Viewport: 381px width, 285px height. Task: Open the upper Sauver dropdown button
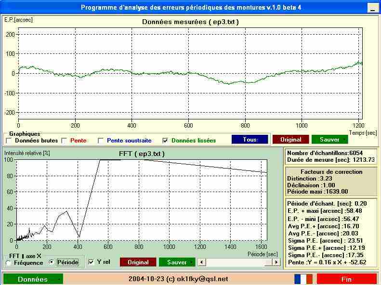pyautogui.click(x=330, y=140)
